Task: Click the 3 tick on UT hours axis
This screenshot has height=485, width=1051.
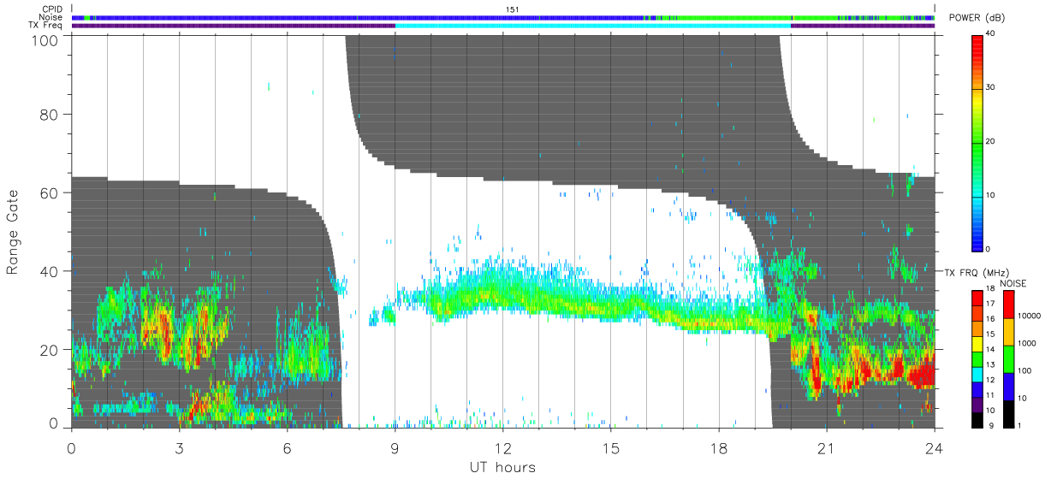Action: pyautogui.click(x=179, y=447)
